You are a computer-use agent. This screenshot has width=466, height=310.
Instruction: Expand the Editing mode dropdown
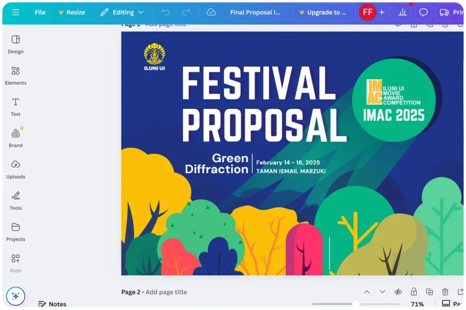(122, 12)
